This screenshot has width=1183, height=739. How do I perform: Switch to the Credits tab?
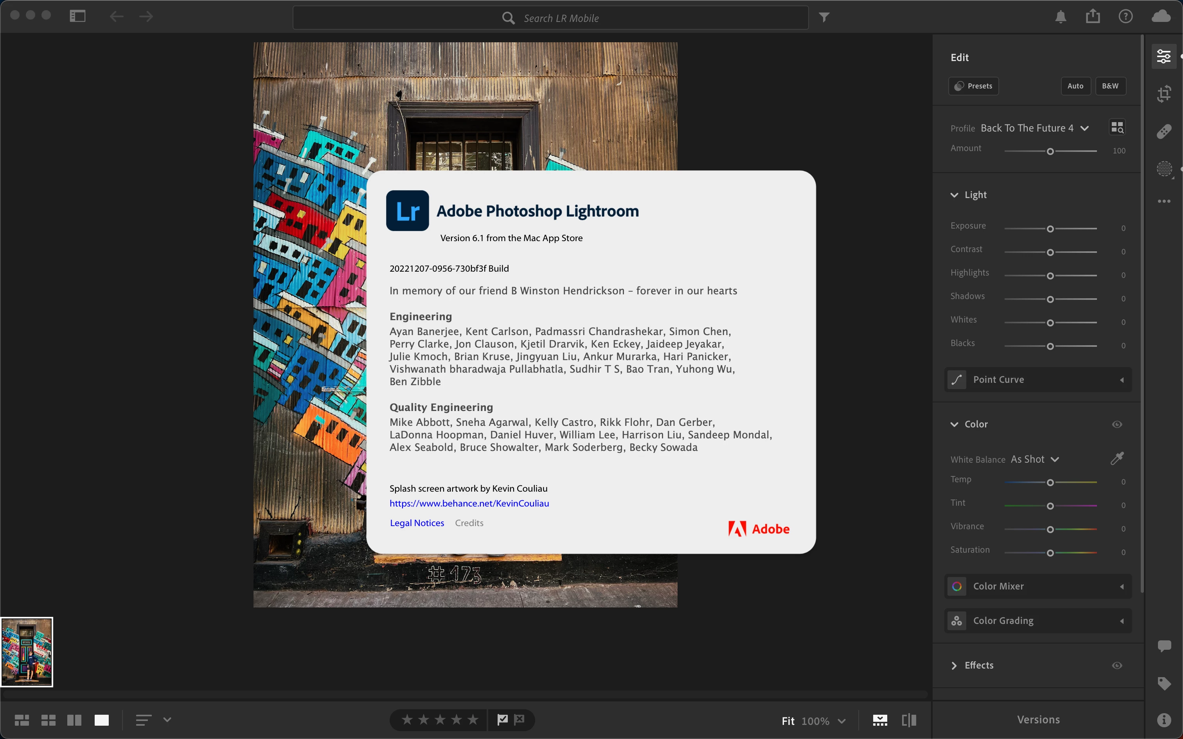(469, 523)
